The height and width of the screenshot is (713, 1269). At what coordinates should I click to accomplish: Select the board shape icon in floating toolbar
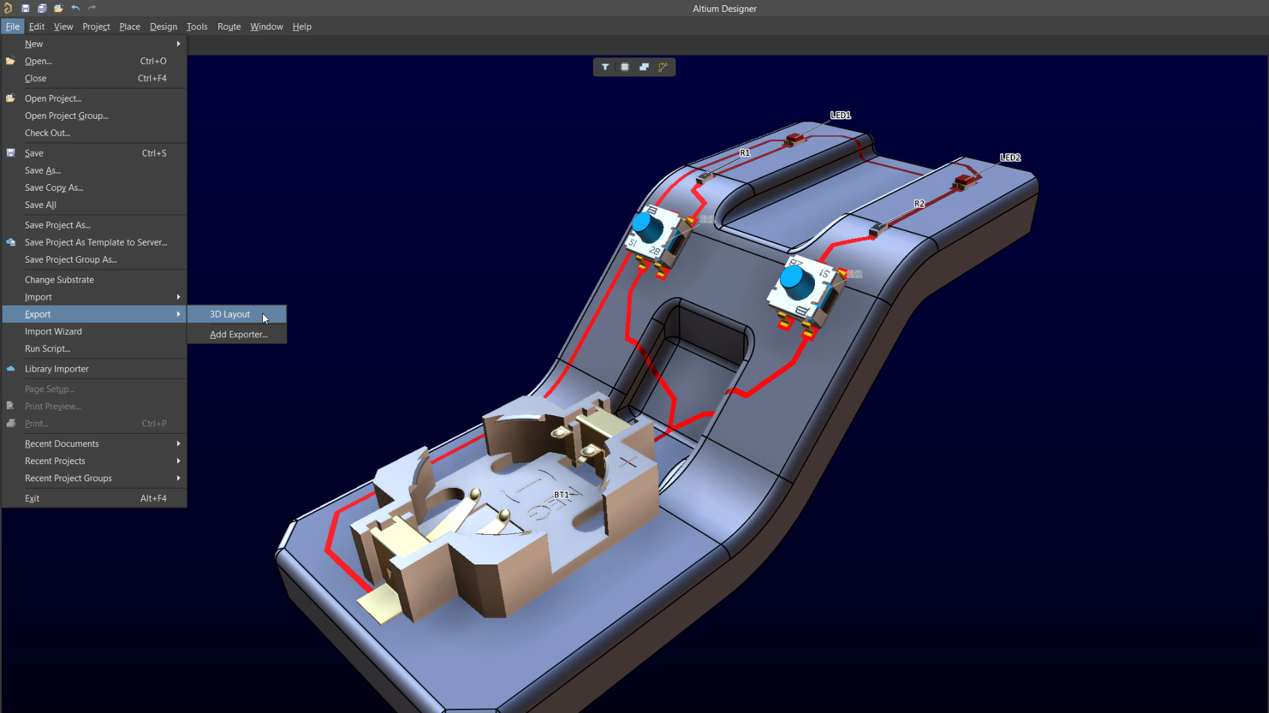click(644, 67)
